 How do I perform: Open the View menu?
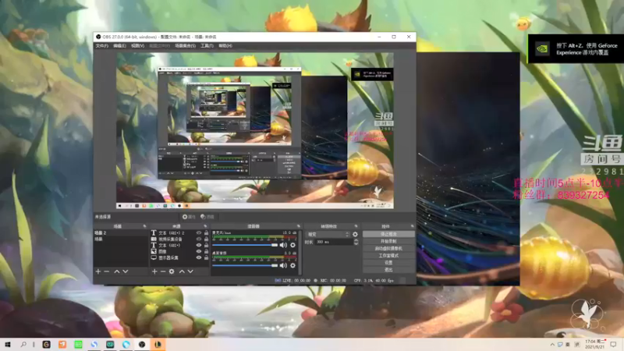click(x=138, y=46)
